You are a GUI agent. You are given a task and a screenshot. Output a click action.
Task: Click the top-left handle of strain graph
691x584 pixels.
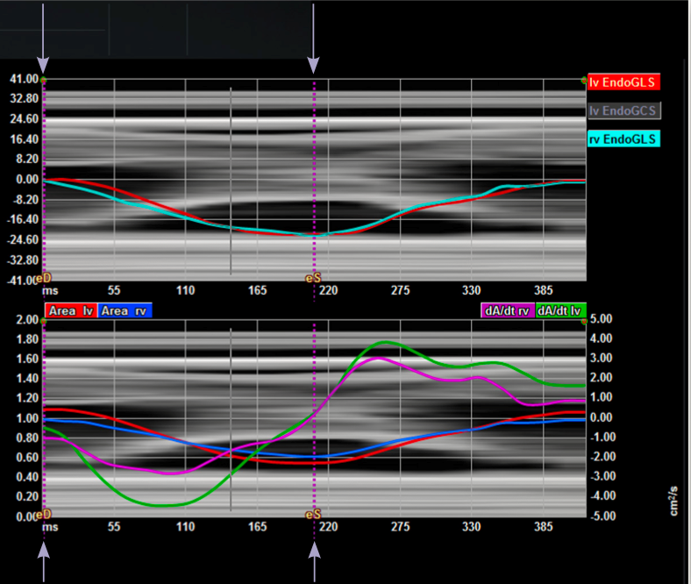click(x=43, y=80)
